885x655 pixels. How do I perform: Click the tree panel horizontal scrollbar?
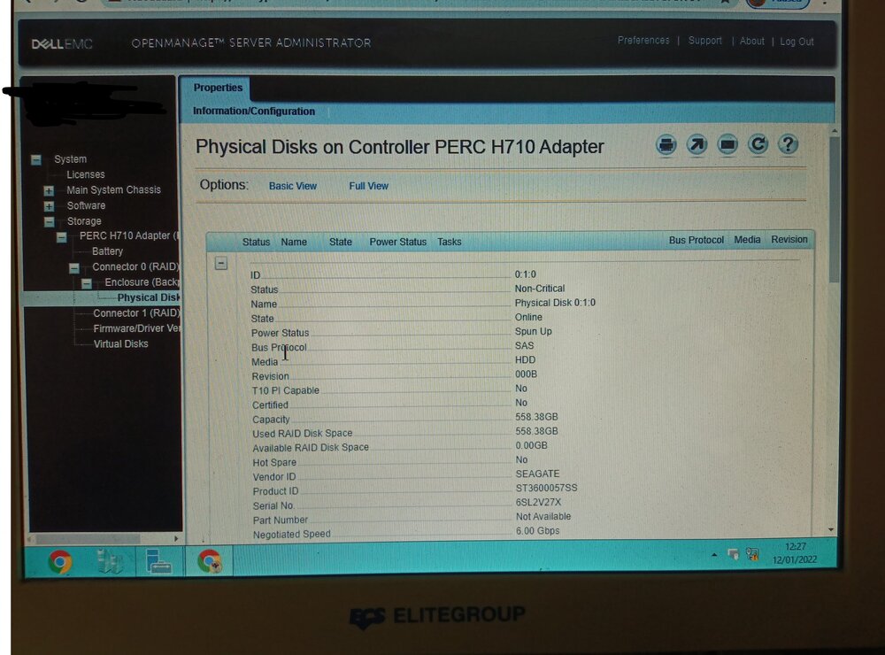click(88, 539)
